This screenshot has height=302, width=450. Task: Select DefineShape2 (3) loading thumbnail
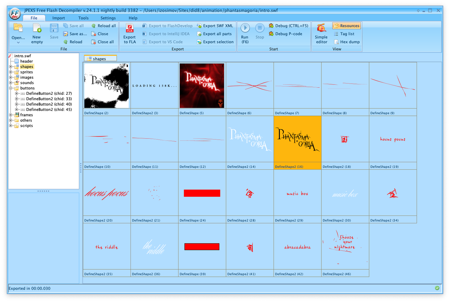click(x=154, y=89)
